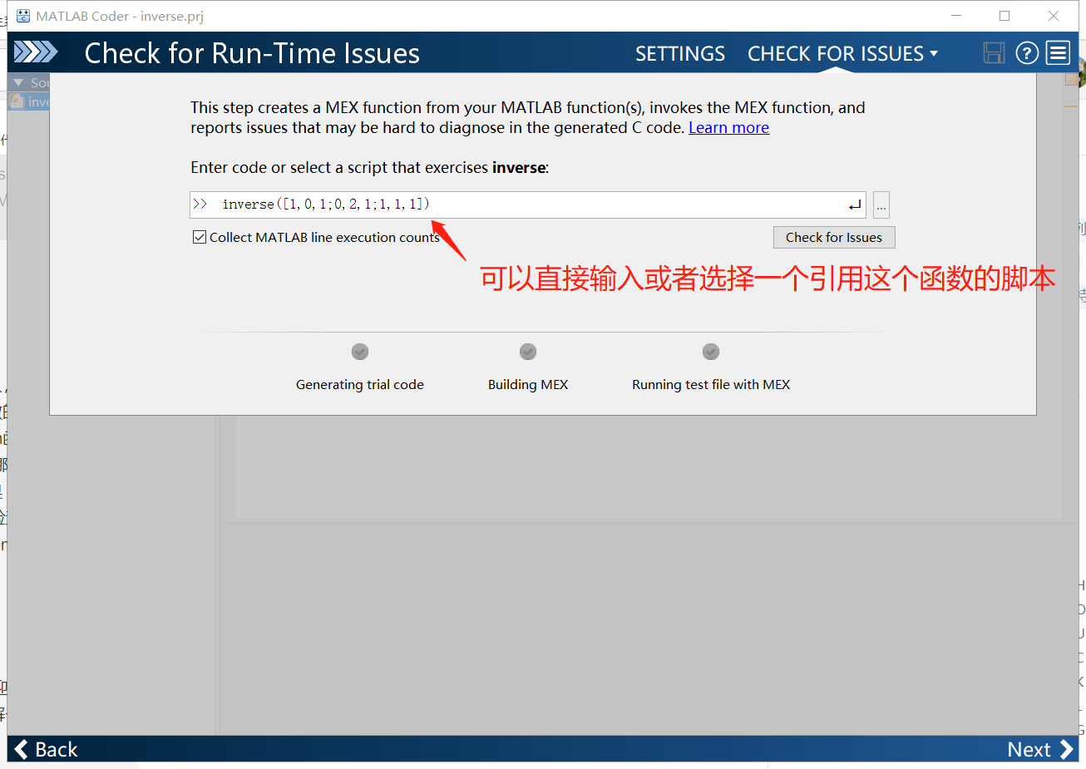Click the Running test file status icon
This screenshot has width=1086, height=769.
pos(711,352)
